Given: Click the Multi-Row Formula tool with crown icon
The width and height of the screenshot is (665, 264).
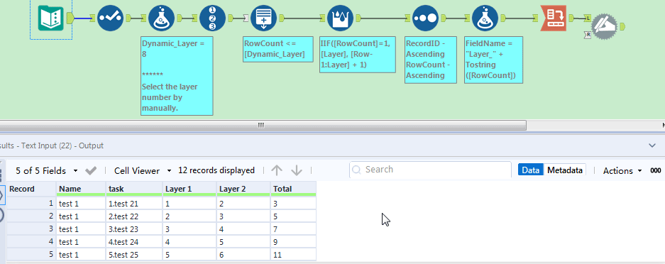Looking at the screenshot, I should click(341, 18).
